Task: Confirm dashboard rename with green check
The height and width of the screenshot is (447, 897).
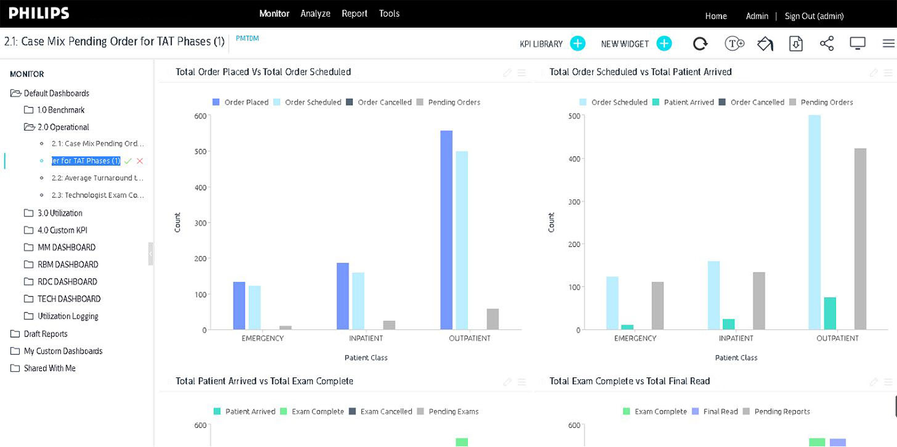Action: coord(127,160)
